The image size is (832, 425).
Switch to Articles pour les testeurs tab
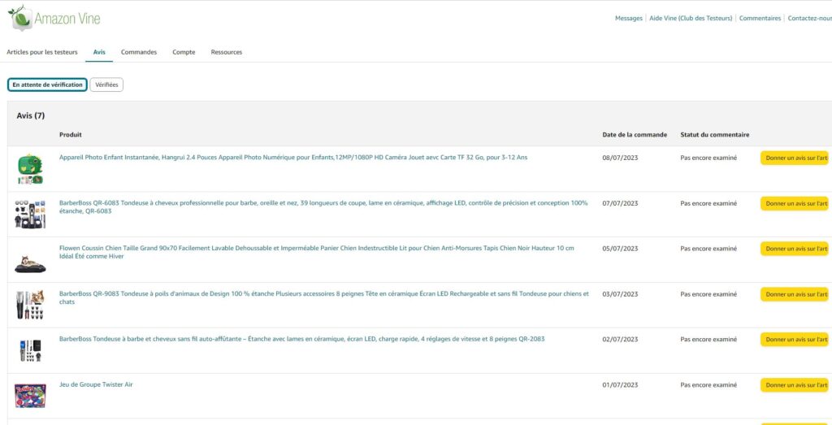click(42, 52)
